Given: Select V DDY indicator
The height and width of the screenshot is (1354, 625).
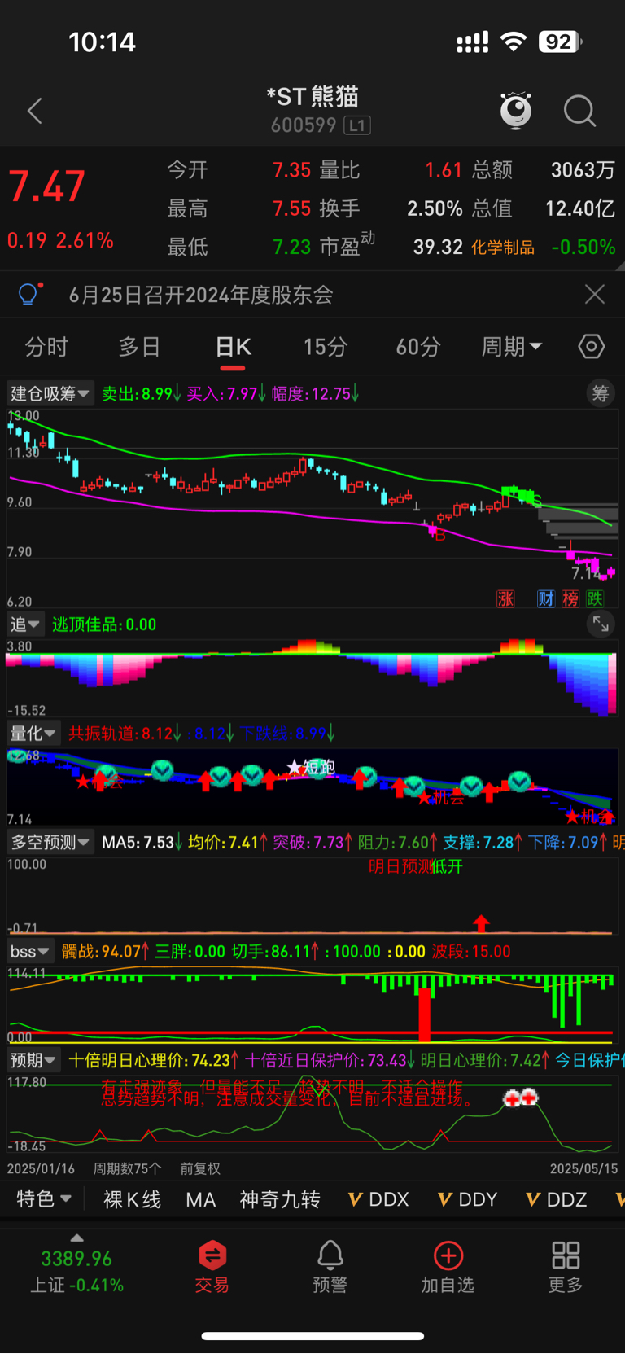Looking at the screenshot, I should [467, 1199].
